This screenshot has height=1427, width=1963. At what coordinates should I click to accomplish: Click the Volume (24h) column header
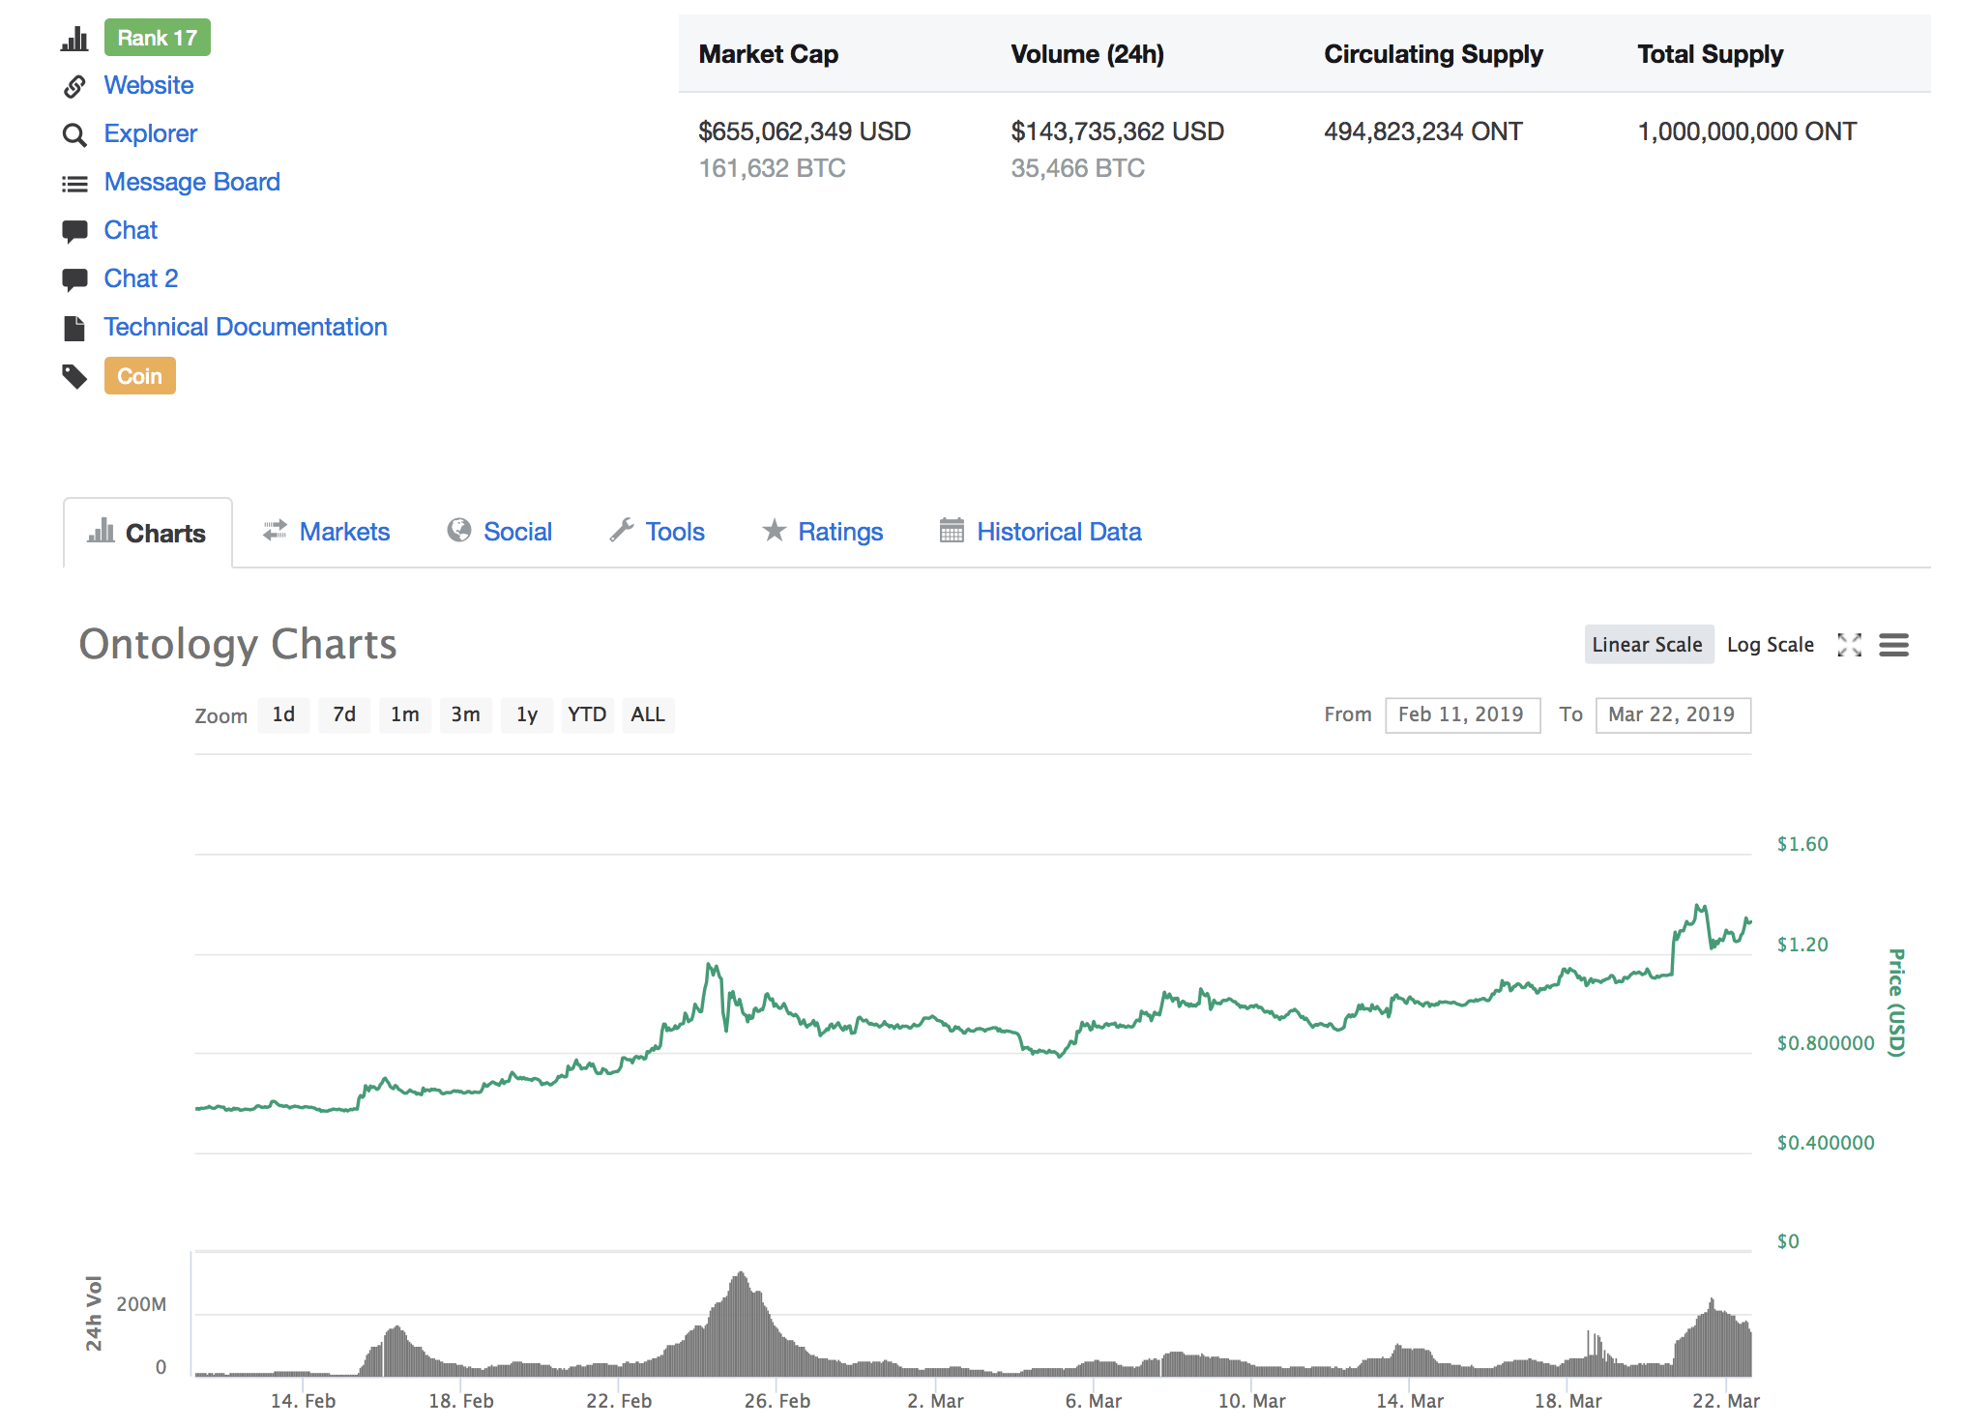[1088, 54]
